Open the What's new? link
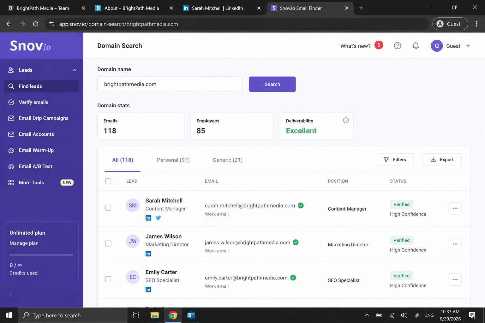Image resolution: width=485 pixels, height=323 pixels. coord(356,46)
